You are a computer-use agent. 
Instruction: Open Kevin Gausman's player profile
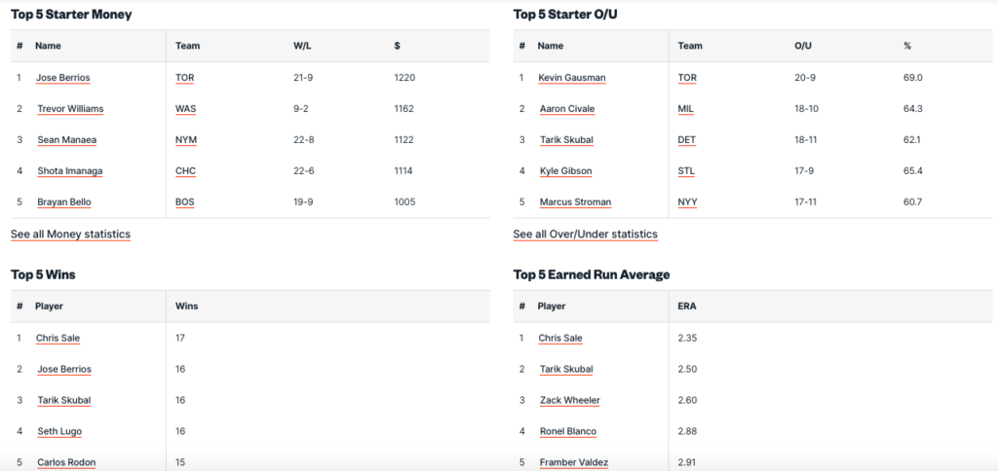pos(571,78)
